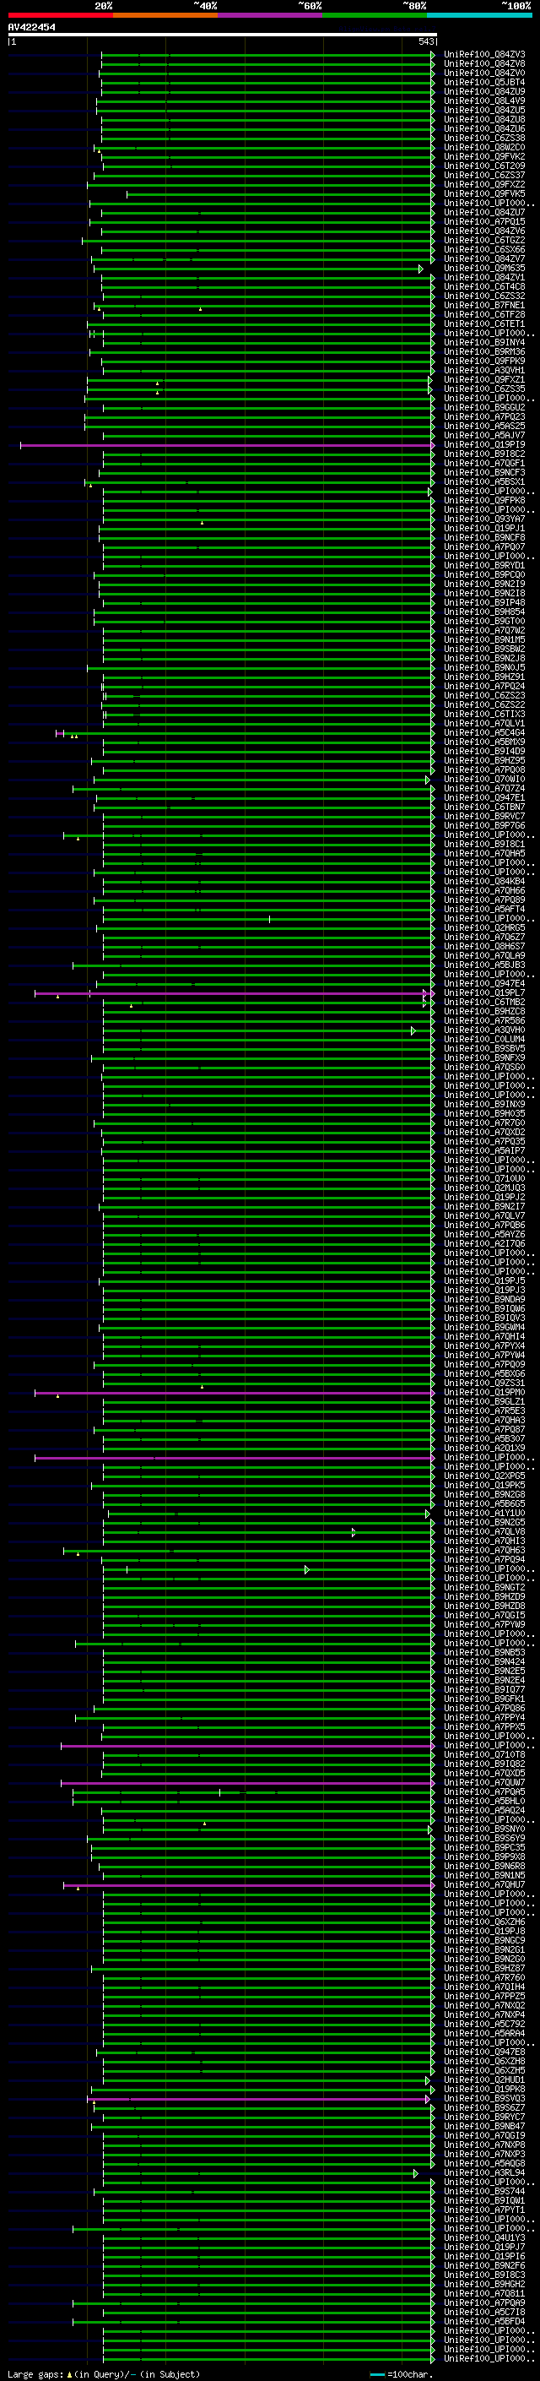The image size is (540, 2381).
Task: Open hit UniRef100_A3QVH1
Action: point(484,371)
